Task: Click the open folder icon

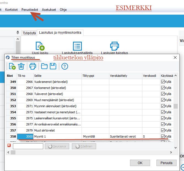Action: point(44,66)
